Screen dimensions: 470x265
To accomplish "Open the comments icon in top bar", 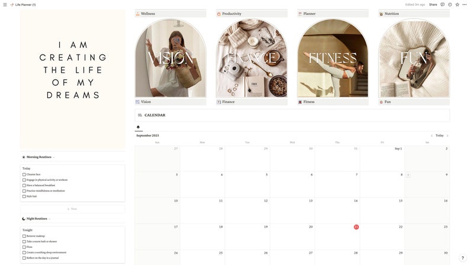I will (442, 5).
